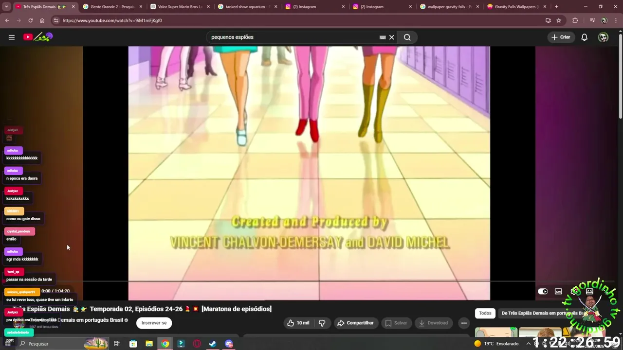The height and width of the screenshot is (350, 623).
Task: Open Microsoft Store from taskbar
Action: coord(133,344)
